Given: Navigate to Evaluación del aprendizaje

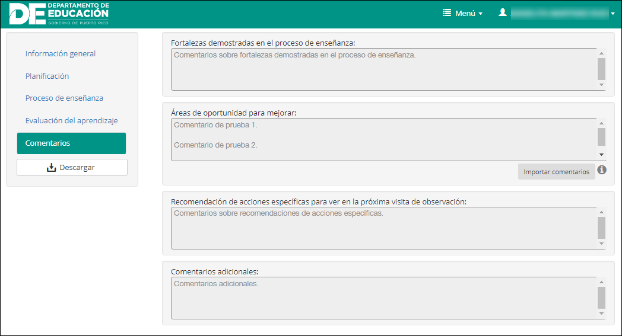Looking at the screenshot, I should pyautogui.click(x=71, y=121).
